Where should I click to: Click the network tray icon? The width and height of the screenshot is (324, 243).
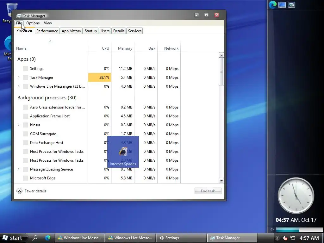[x=293, y=238]
